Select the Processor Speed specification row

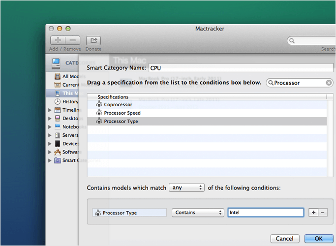[x=207, y=113]
